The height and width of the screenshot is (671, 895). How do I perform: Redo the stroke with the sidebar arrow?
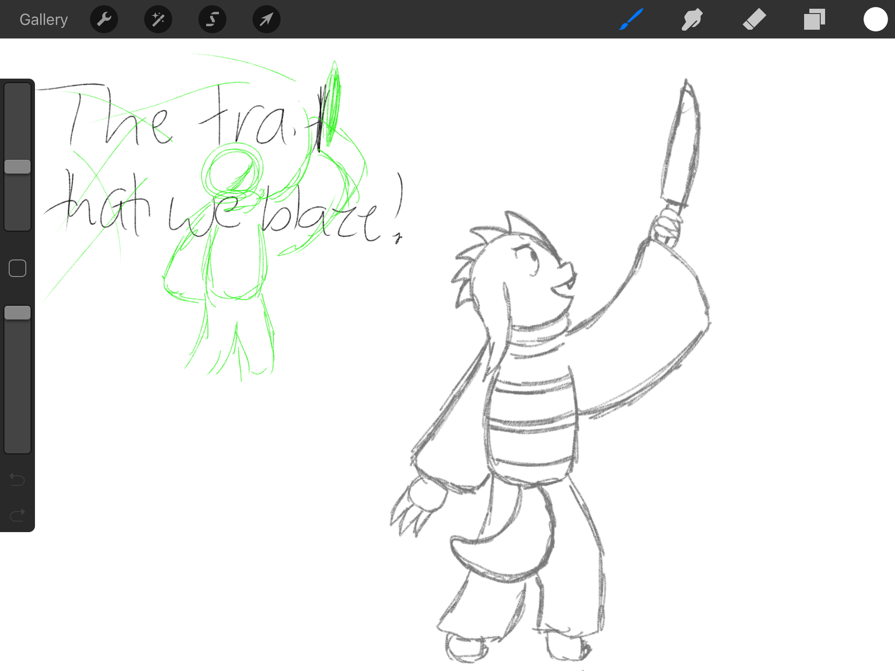(x=17, y=515)
